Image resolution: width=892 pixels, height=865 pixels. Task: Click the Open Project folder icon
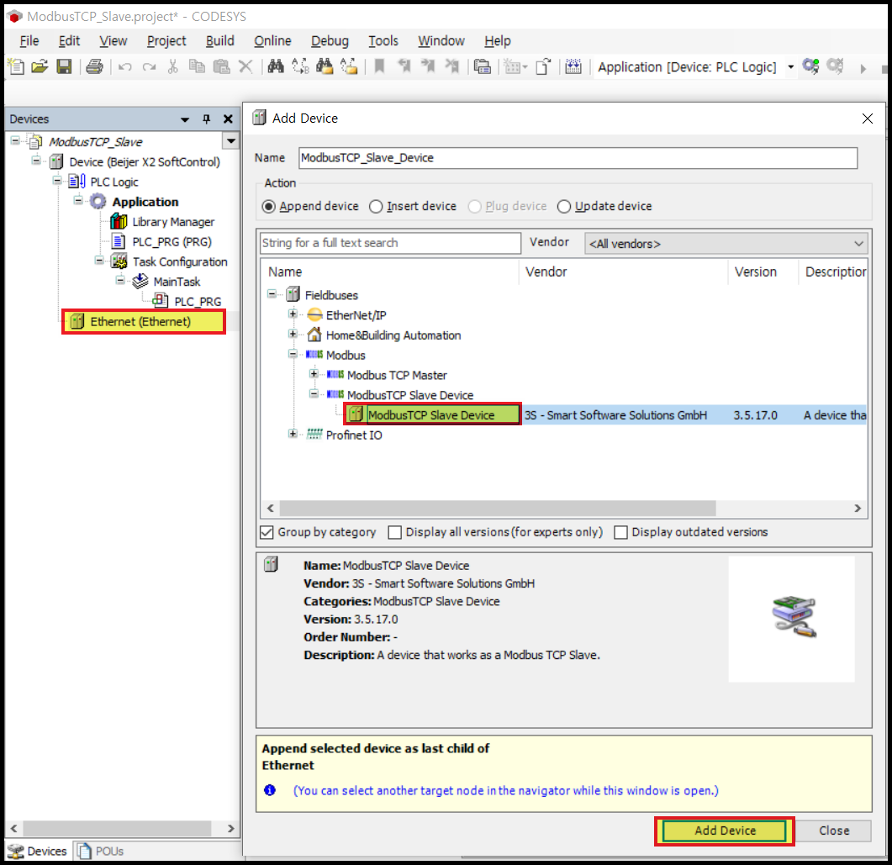click(40, 66)
